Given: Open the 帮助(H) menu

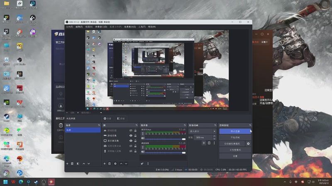Looking at the screenshot, I should coord(152,27).
